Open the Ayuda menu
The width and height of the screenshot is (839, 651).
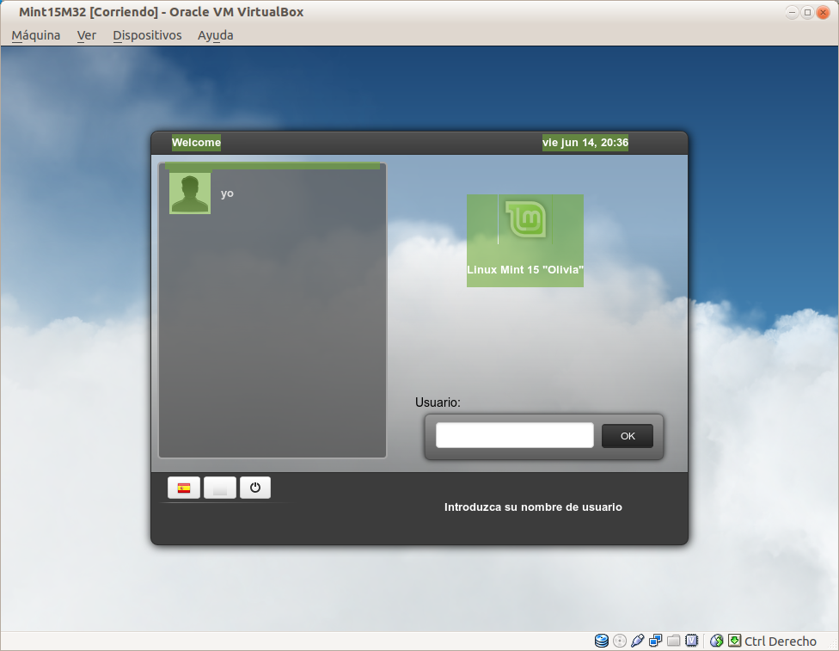215,35
